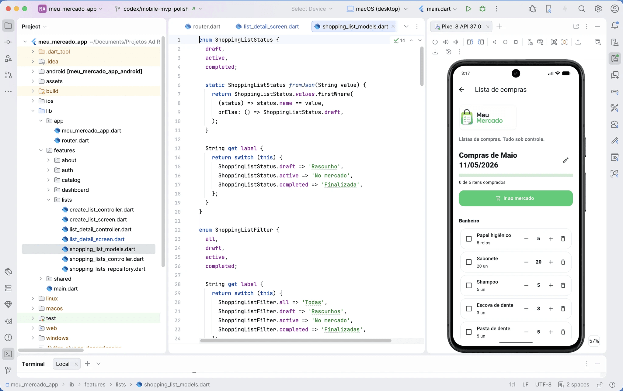The image size is (623, 391).
Task: Open the Search Everywhere magnifier
Action: 582,9
